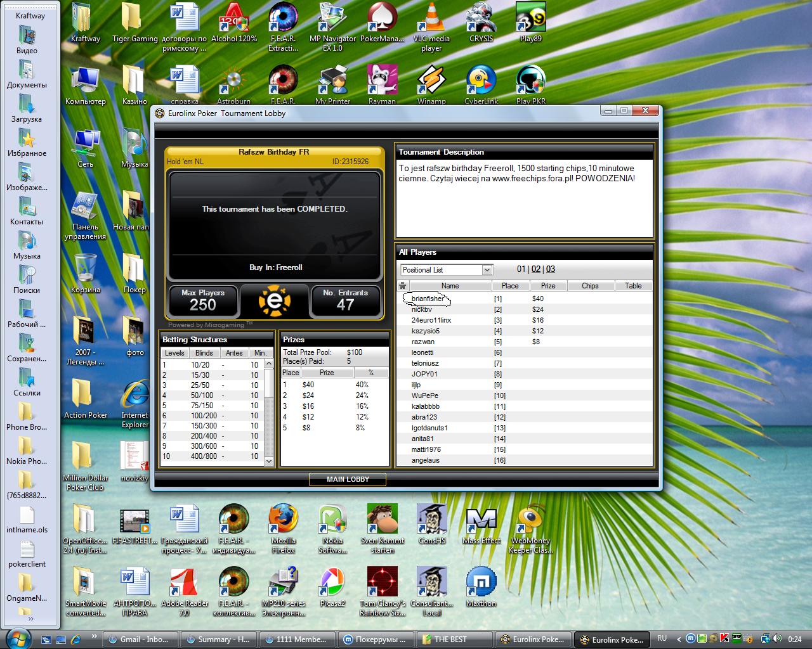Launch the F.E.A.R. Extraction Point desktop shortcut
This screenshot has width=812, height=649.
click(283, 27)
